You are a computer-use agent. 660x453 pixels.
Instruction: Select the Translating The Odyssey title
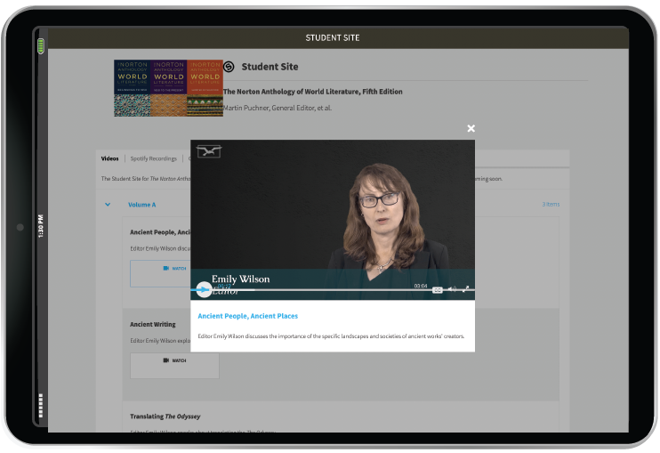[165, 417]
